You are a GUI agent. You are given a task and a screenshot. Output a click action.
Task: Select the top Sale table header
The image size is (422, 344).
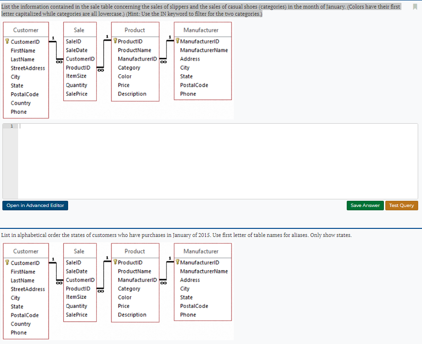(x=80, y=30)
